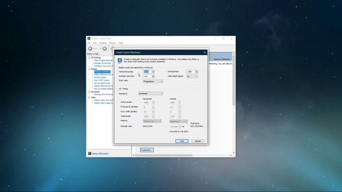Click the Customize... button

click(x=147, y=150)
